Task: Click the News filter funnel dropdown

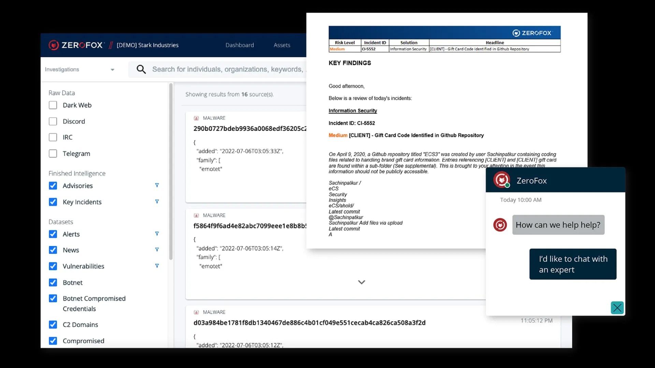Action: pos(157,250)
